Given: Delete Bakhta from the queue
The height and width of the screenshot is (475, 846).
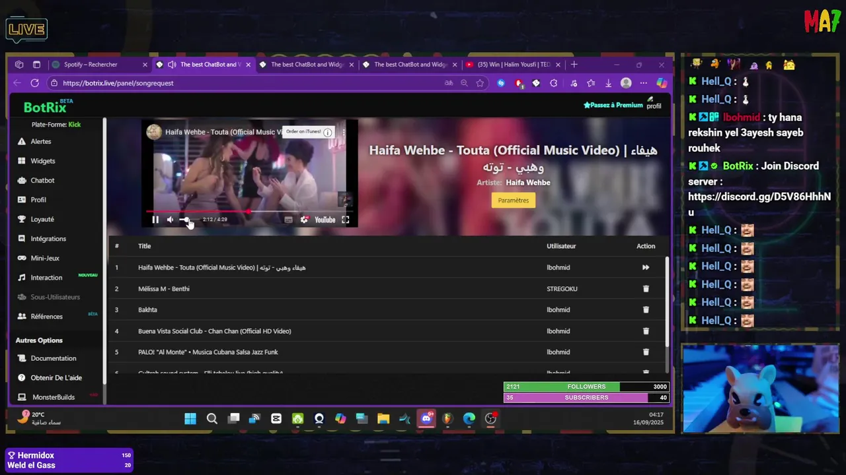Looking at the screenshot, I should point(646,309).
